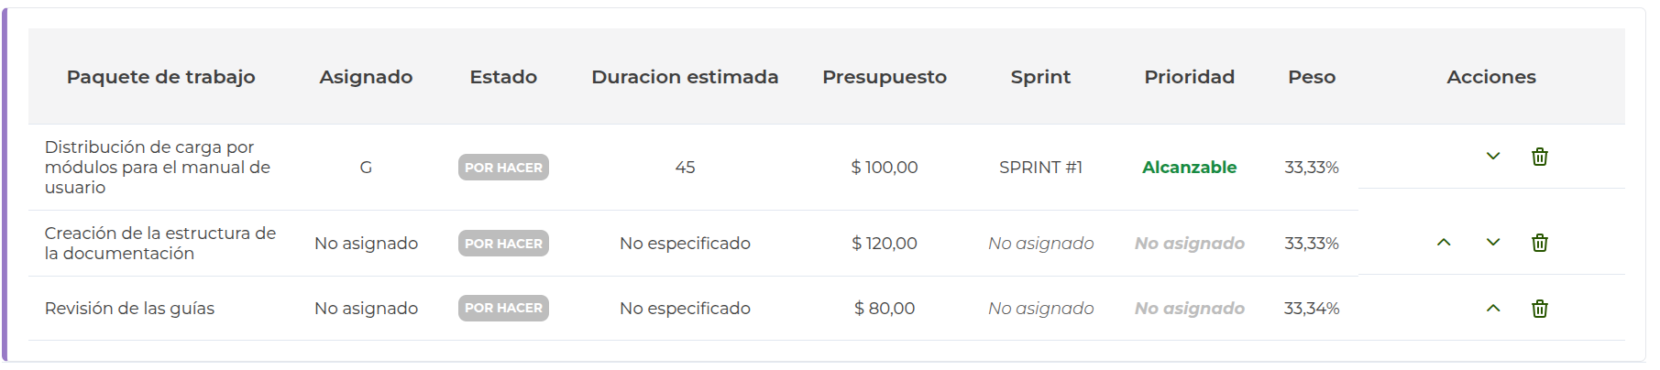Click the Presupuesto column header
The image size is (1660, 370).
pos(884,77)
